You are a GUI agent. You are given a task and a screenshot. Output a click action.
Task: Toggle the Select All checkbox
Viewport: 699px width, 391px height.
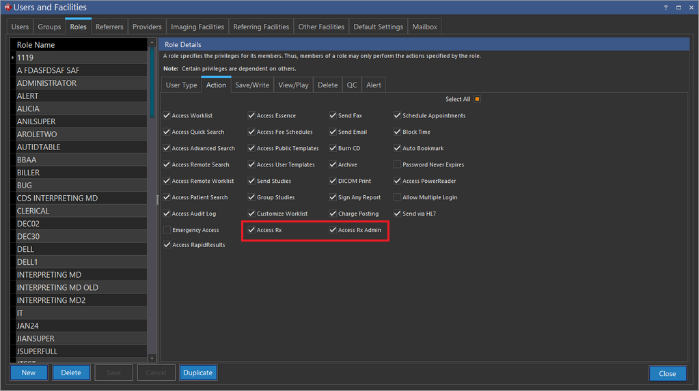(x=477, y=99)
